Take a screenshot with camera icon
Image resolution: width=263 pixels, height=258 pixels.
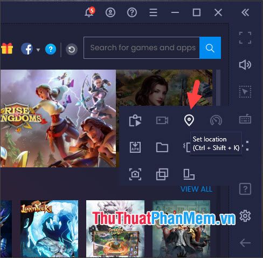[135, 174]
